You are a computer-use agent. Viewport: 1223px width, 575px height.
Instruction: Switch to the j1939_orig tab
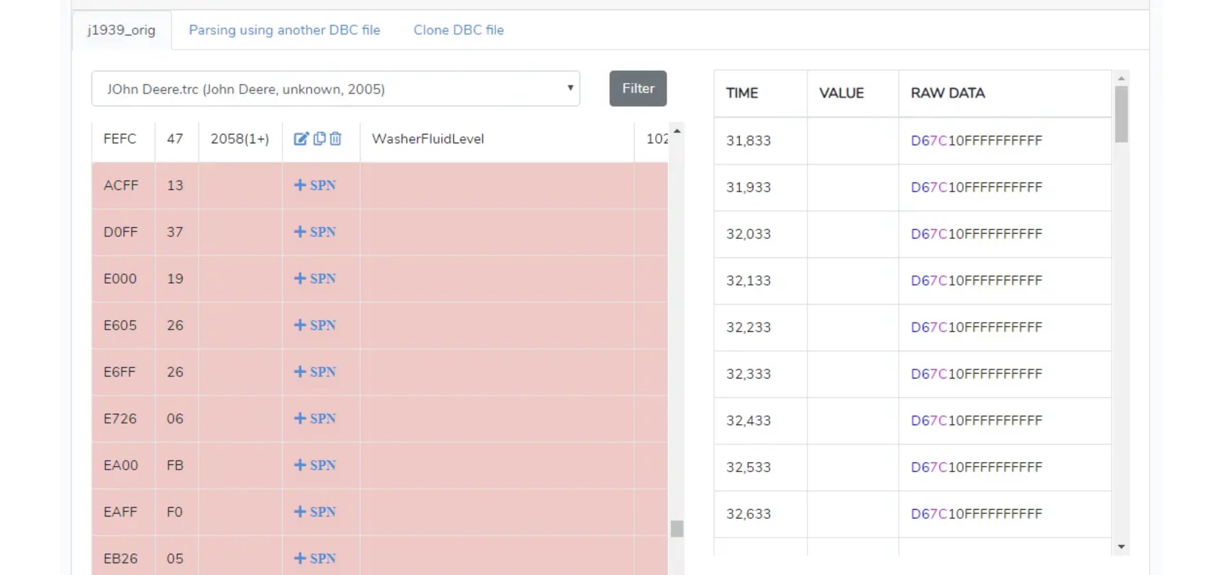coord(121,30)
